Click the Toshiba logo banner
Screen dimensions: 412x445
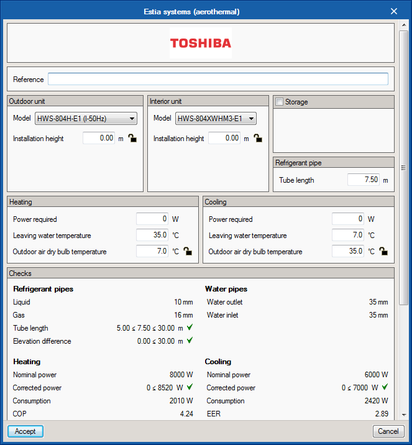click(201, 43)
